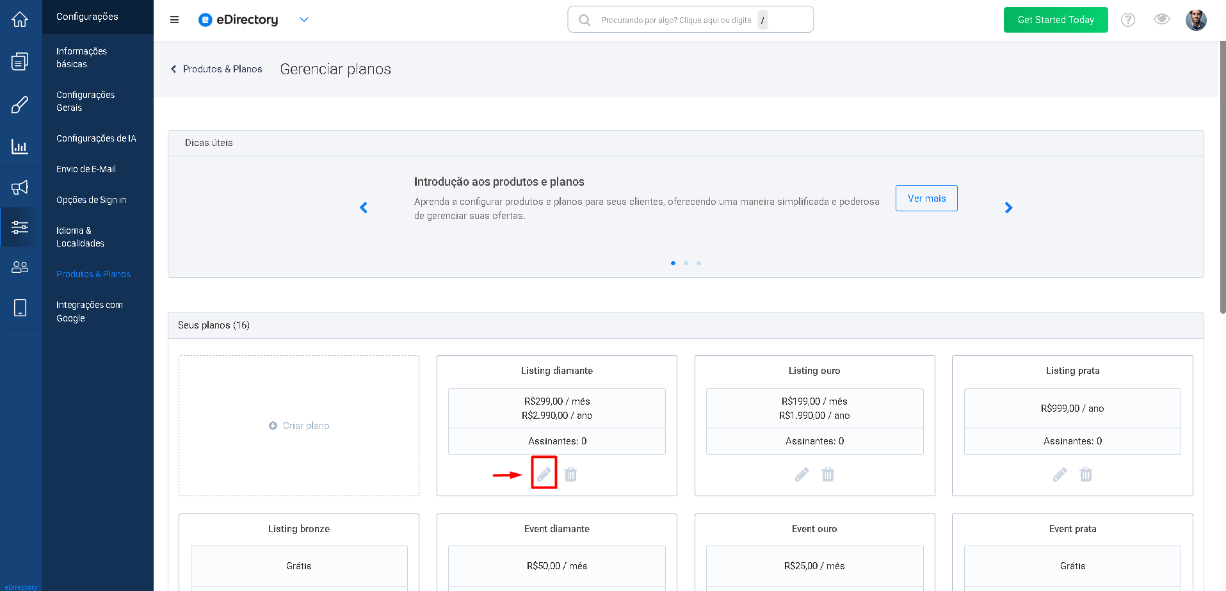Open the mobile device sidebar icon
This screenshot has width=1226, height=591.
click(20, 308)
